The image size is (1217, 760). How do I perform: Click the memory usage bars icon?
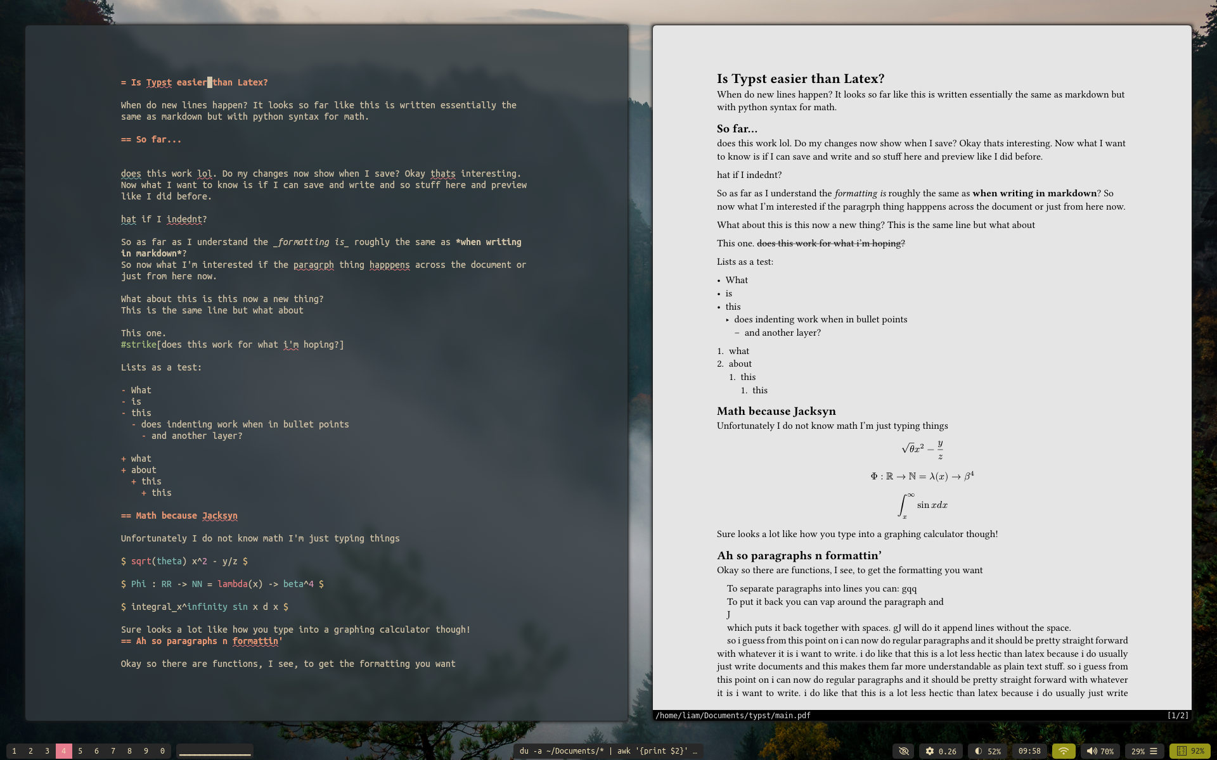[1154, 751]
